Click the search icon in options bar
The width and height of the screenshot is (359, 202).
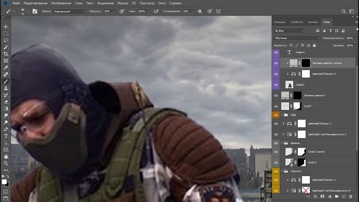[x=344, y=11]
